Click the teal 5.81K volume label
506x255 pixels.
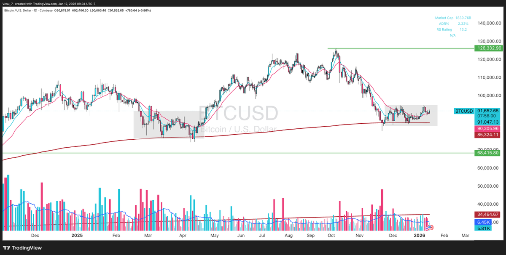484,228
